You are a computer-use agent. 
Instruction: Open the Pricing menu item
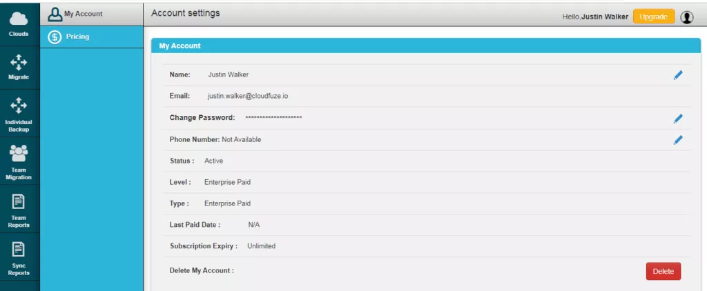point(92,37)
